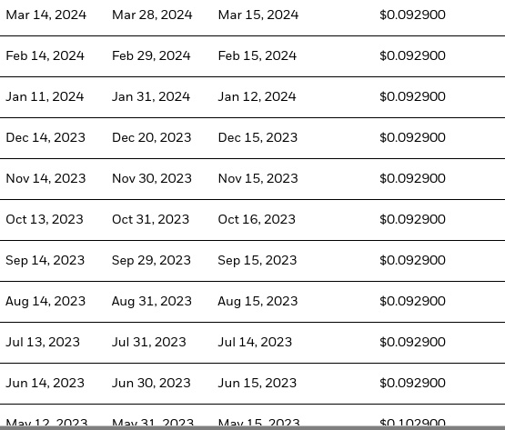Click the Dec 15, 2023 date cell

tap(258, 138)
